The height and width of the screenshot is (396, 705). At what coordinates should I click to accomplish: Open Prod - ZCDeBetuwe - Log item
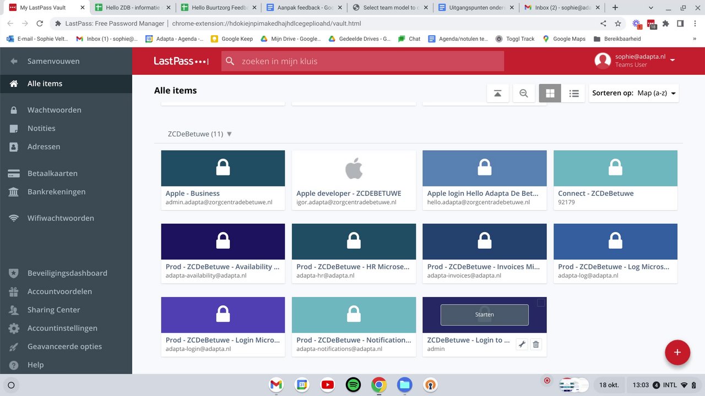tap(615, 254)
